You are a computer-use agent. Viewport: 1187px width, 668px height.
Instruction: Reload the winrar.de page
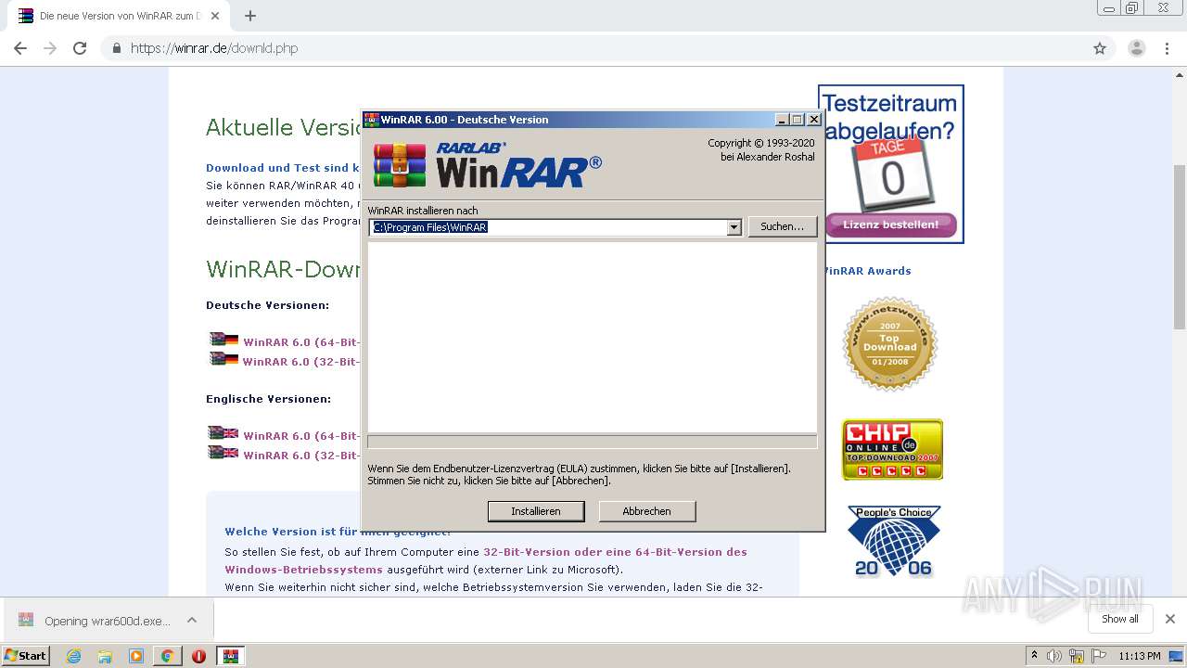80,48
